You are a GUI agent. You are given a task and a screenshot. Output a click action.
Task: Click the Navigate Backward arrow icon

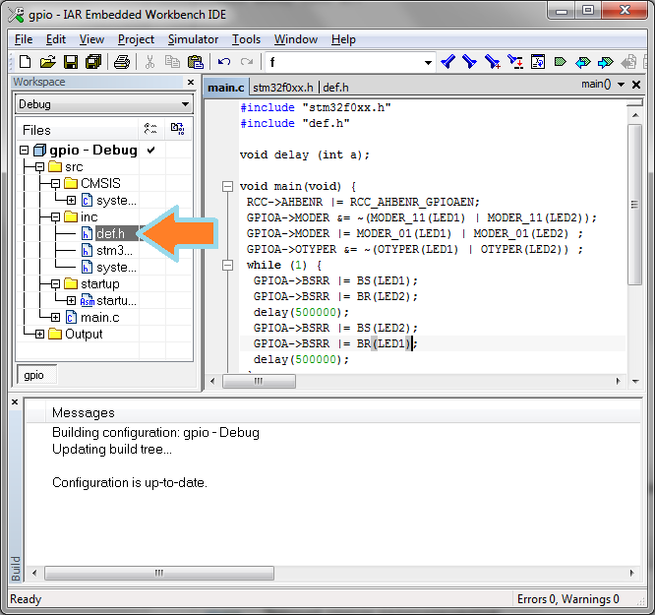tap(583, 62)
